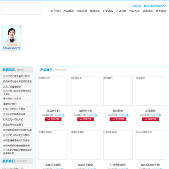This screenshot has height=169, width=169.
Task: Open news 牛奶是健康慢峰的天然食物
Action: 16,140
